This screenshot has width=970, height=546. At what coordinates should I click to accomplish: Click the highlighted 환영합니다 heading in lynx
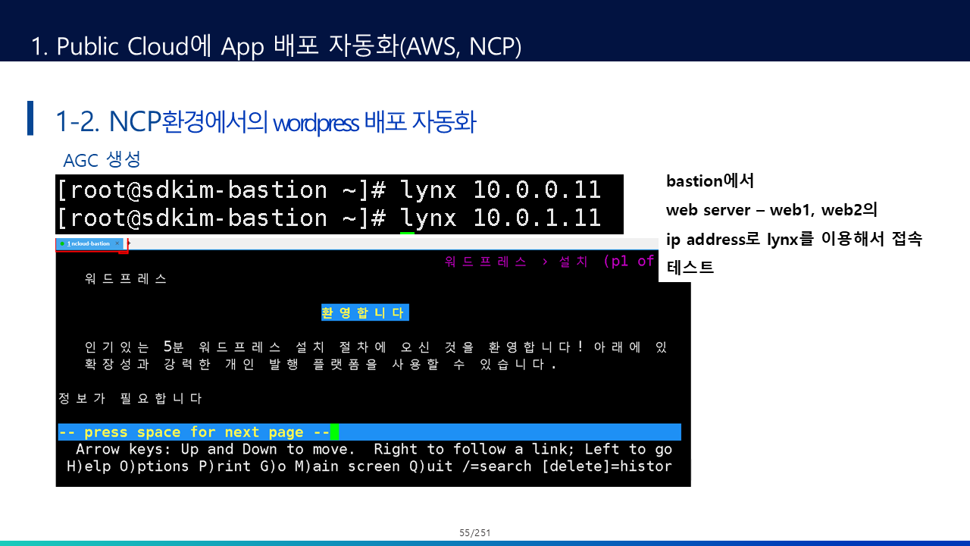click(x=365, y=312)
